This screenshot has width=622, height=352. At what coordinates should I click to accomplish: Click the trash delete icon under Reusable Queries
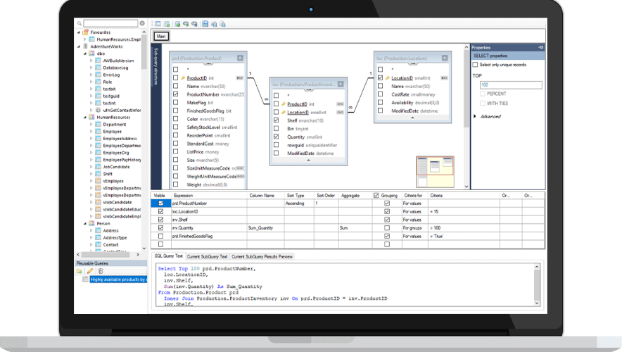point(101,271)
